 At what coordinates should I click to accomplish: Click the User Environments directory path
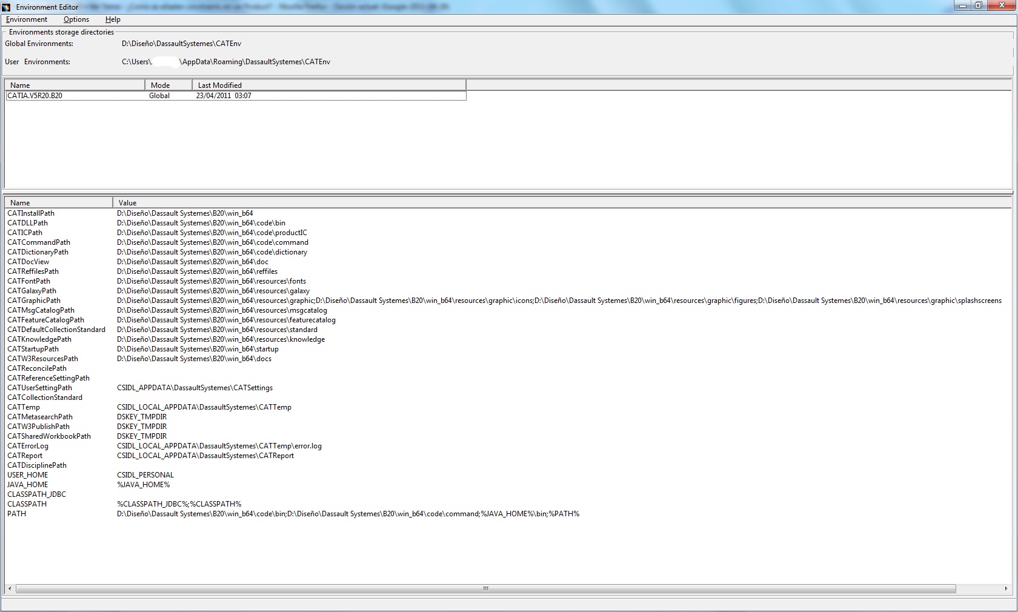click(226, 62)
